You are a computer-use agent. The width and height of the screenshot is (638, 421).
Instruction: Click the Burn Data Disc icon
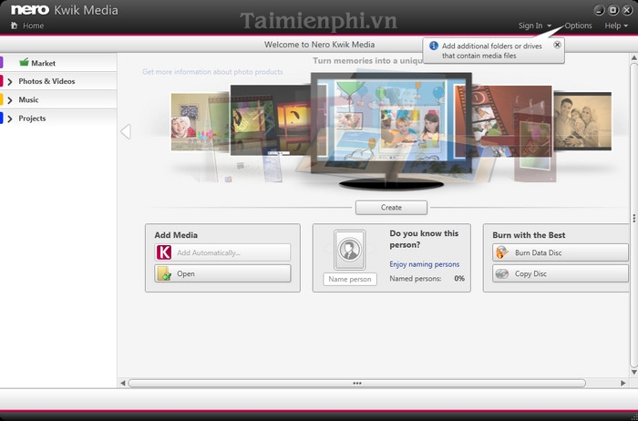coord(502,252)
